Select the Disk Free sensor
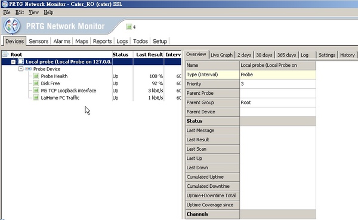This screenshot has height=220, width=358. coord(50,83)
